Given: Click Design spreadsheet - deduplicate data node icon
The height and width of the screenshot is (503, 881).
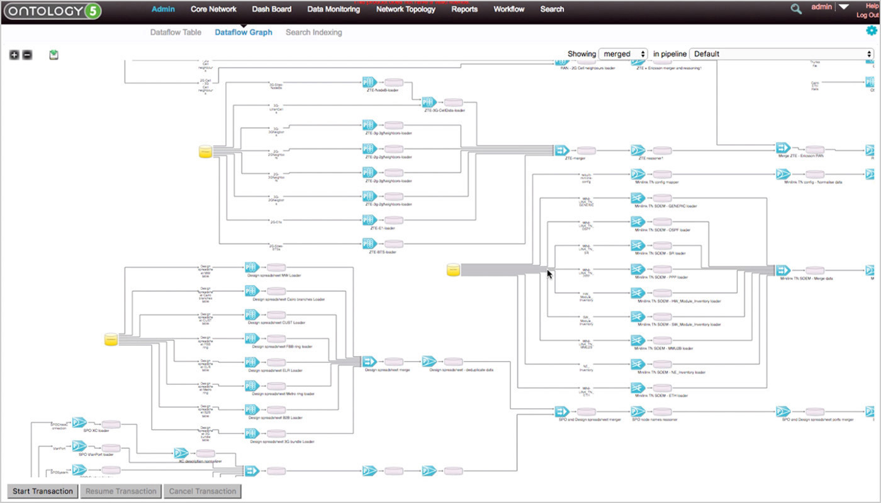Looking at the screenshot, I should point(429,362).
